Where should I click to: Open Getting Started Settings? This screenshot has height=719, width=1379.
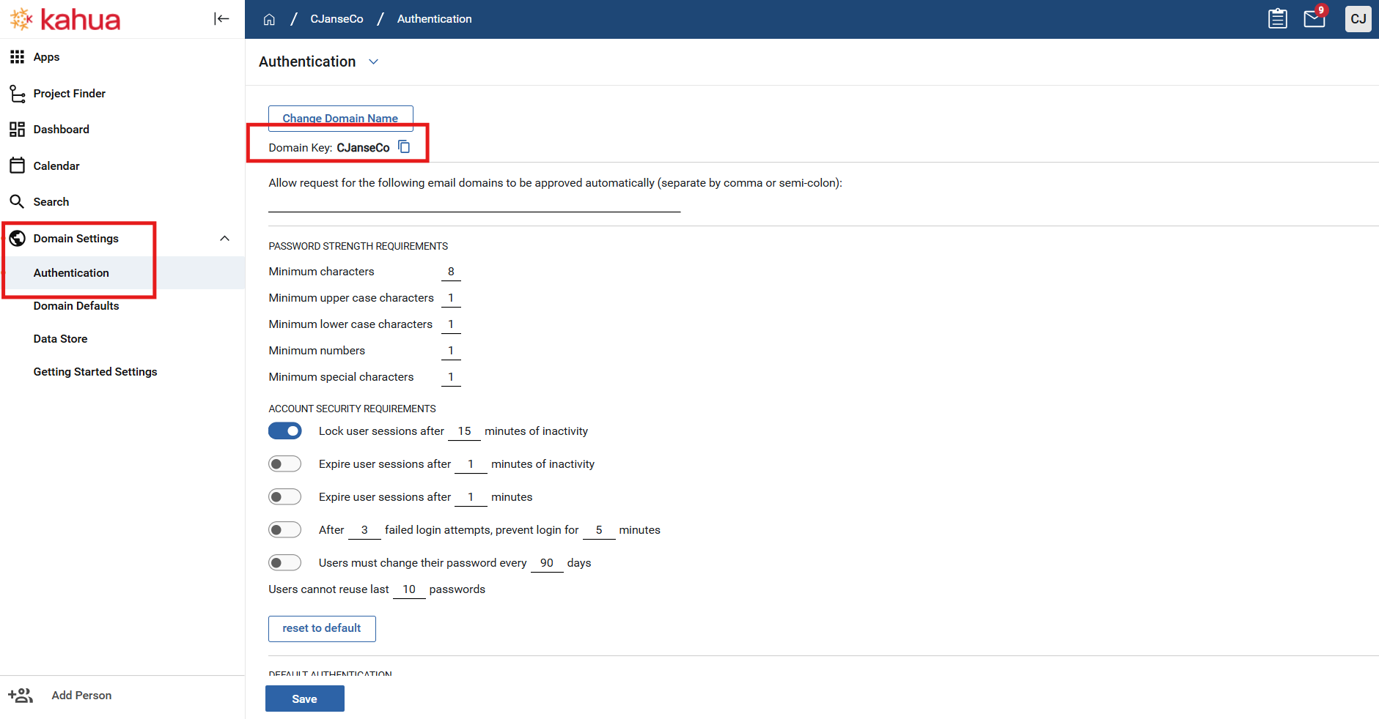click(x=95, y=372)
